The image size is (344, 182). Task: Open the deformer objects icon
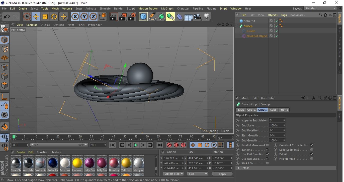point(180,17)
